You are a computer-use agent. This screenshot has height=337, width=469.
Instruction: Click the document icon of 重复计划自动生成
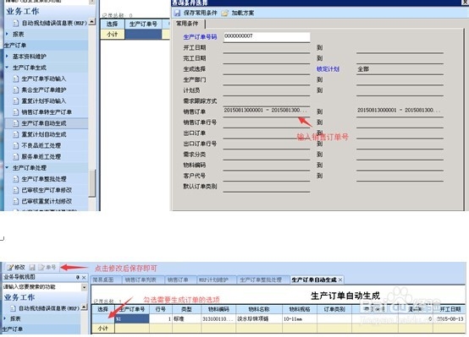click(16, 134)
